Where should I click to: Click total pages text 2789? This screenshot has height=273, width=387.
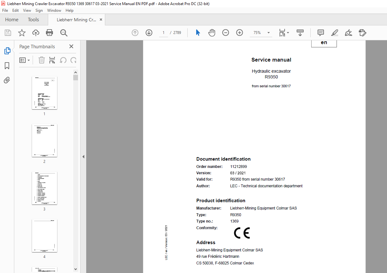pos(177,33)
